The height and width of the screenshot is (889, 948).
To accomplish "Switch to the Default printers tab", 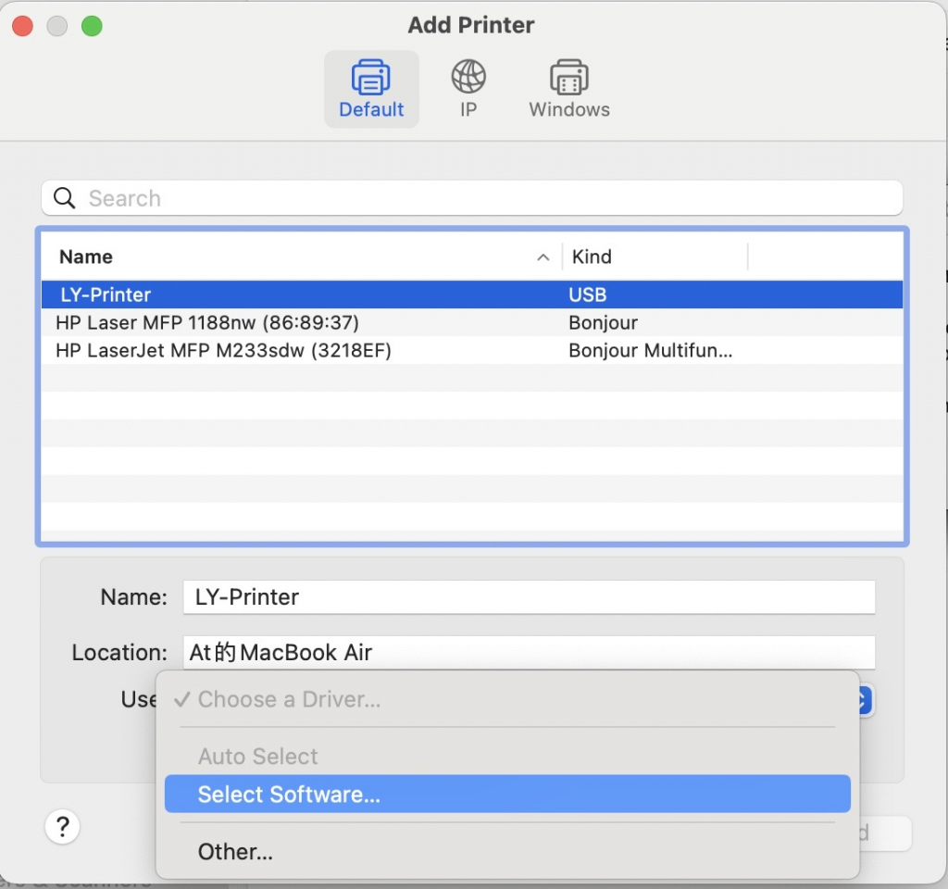I will 371,88.
